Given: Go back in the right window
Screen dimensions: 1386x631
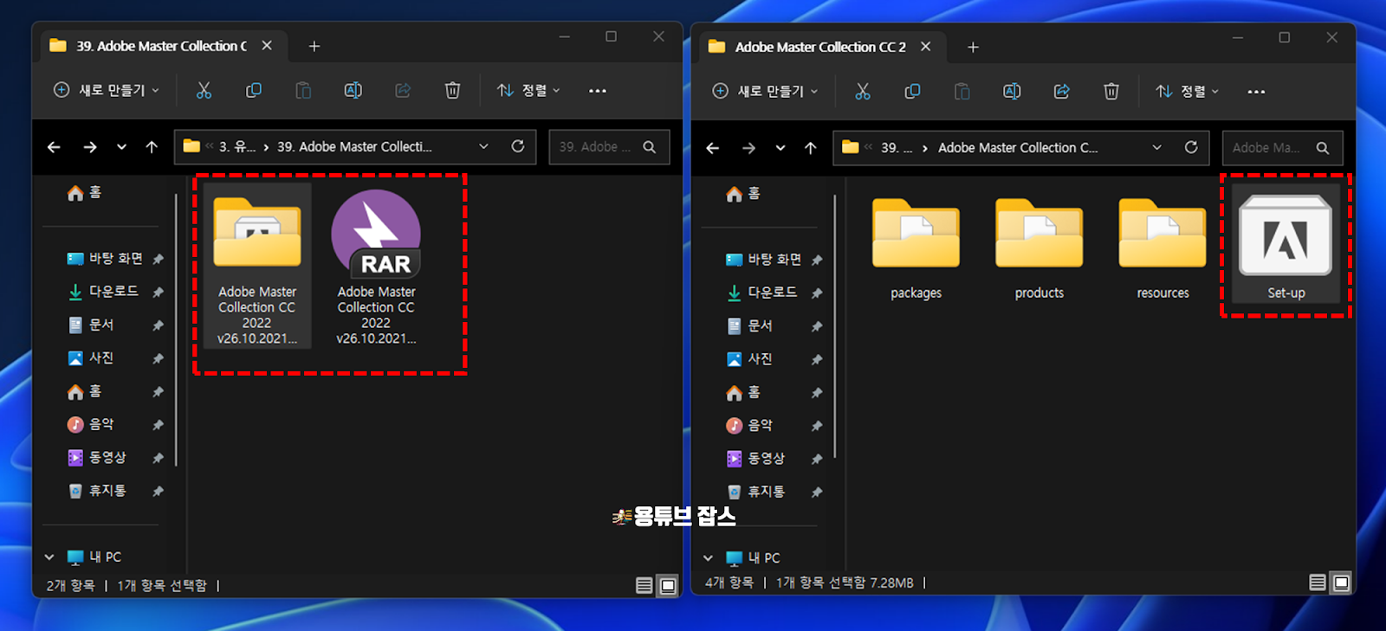Looking at the screenshot, I should pos(713,148).
